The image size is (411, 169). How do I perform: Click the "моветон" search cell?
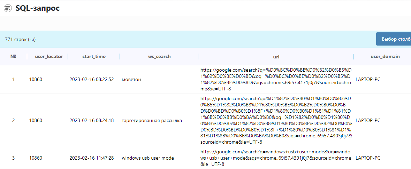131,79
